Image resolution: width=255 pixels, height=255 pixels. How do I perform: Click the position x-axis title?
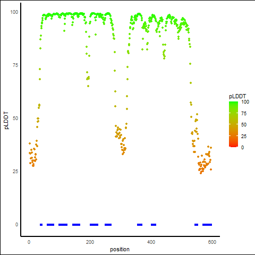click(120, 249)
